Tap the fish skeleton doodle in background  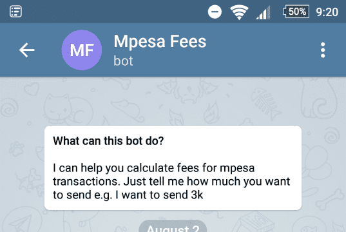pos(267,102)
